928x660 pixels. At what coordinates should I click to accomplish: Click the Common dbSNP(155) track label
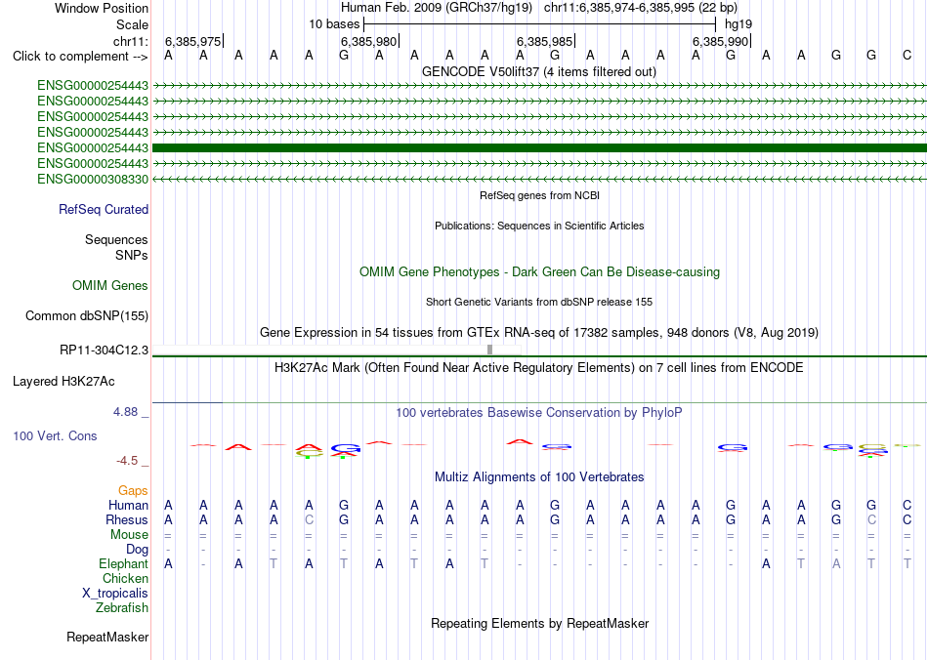point(87,315)
